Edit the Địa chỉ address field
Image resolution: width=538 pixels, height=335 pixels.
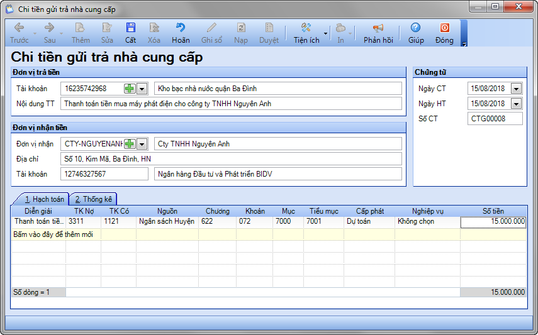[231, 159]
